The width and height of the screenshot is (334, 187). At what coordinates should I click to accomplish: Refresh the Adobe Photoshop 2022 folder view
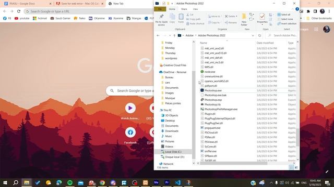click(x=259, y=35)
